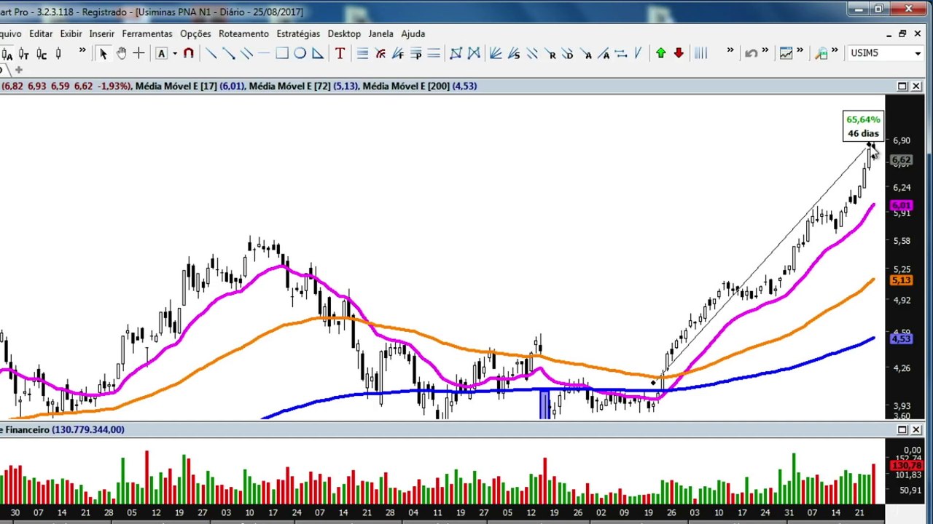Maximize the price chart pane
933x524 pixels.
[x=902, y=86]
